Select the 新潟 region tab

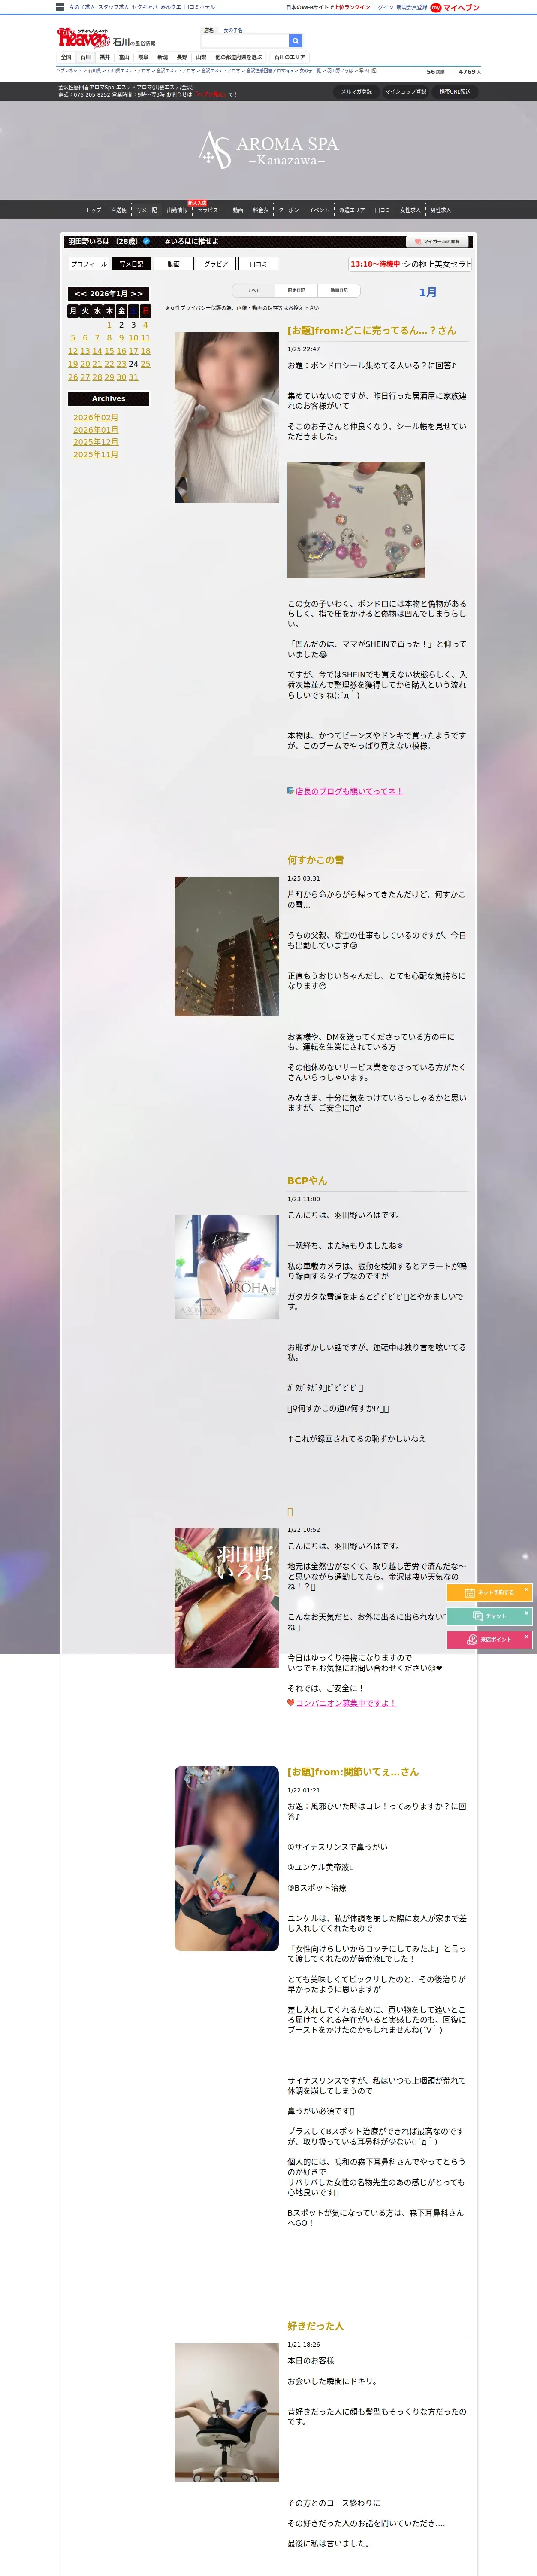(163, 57)
